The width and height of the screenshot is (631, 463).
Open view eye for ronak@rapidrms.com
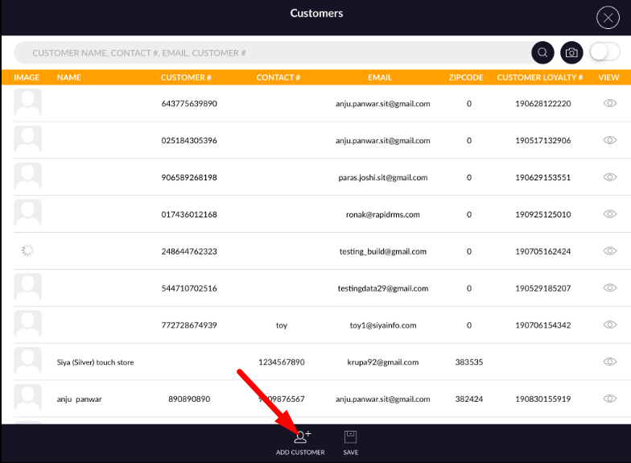point(609,214)
